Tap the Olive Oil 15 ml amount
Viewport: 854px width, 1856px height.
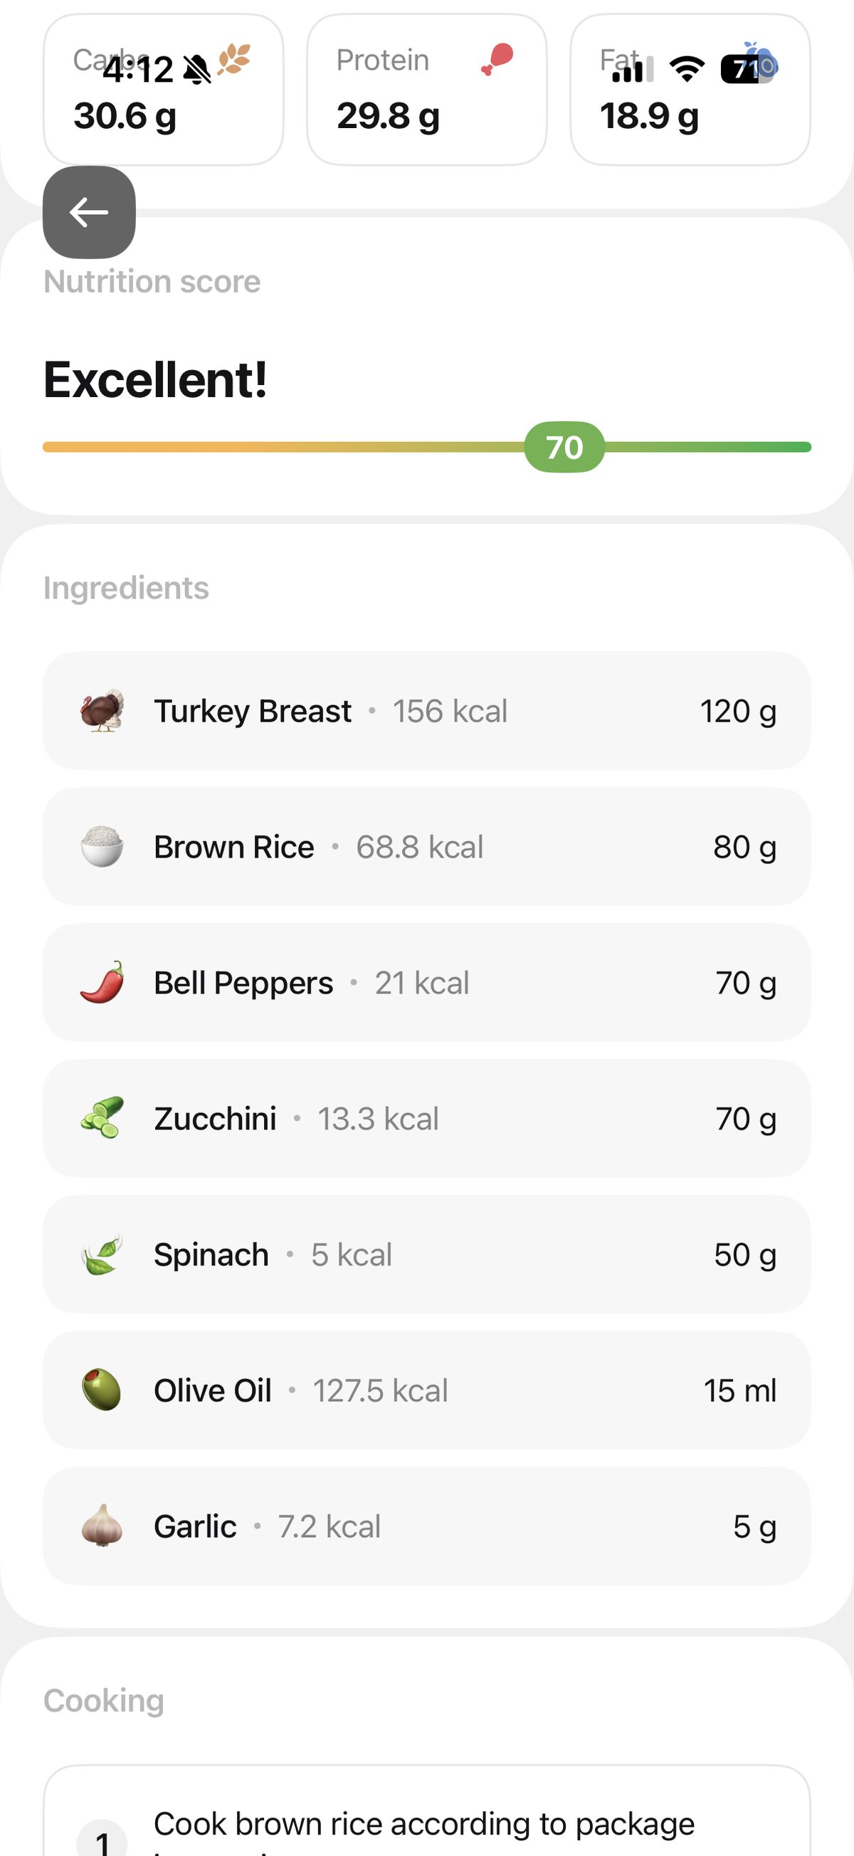740,1390
